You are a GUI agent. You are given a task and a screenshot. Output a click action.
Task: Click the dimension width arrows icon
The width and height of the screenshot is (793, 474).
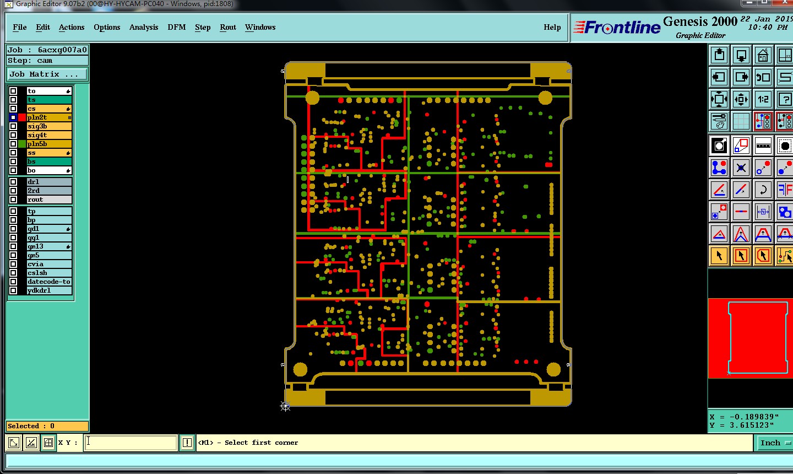(x=763, y=212)
